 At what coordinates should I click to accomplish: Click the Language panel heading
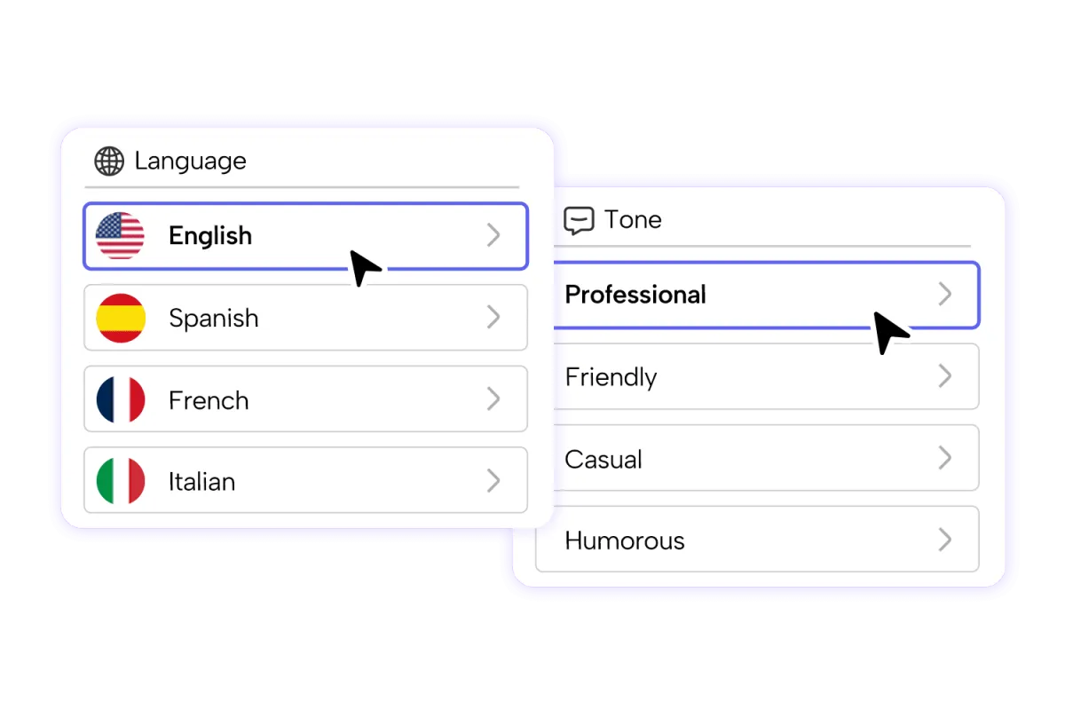pyautogui.click(x=190, y=162)
